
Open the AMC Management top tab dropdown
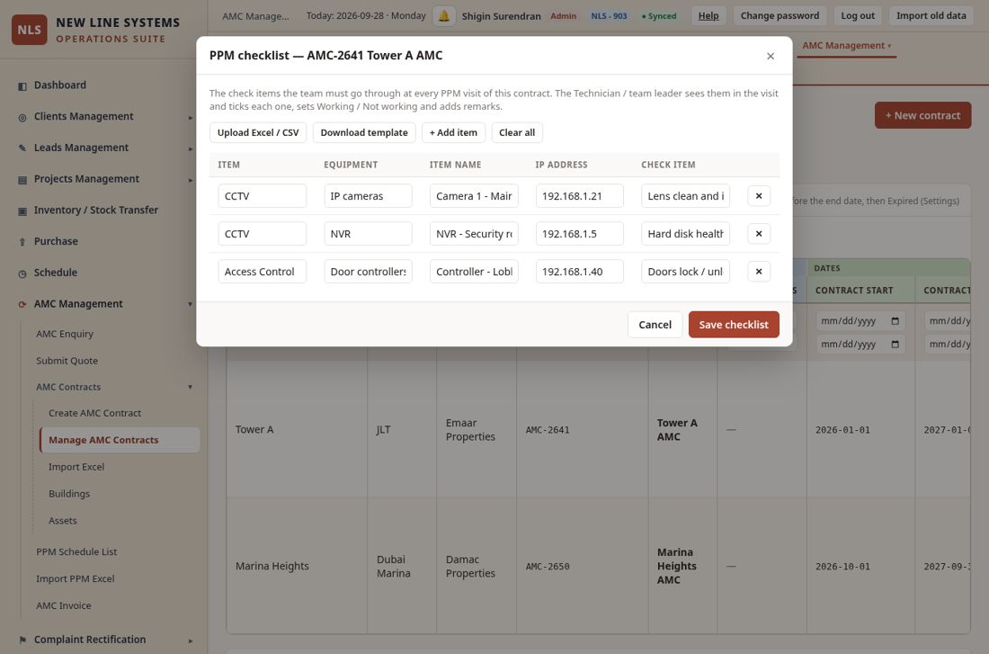(846, 46)
